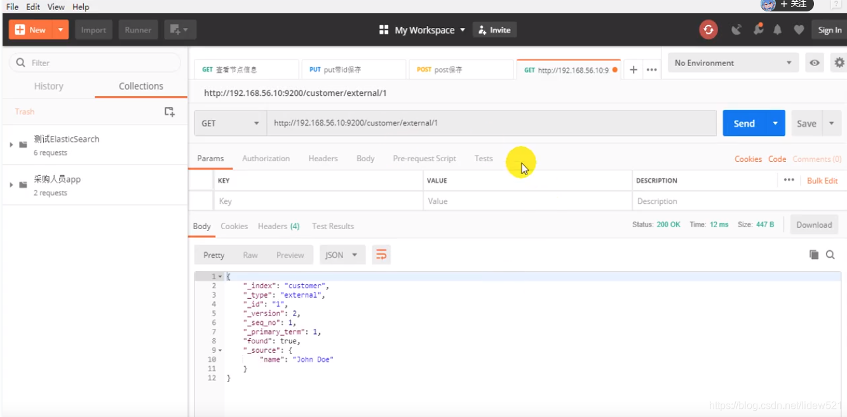
Task: Open the Cookies link
Action: click(x=748, y=159)
